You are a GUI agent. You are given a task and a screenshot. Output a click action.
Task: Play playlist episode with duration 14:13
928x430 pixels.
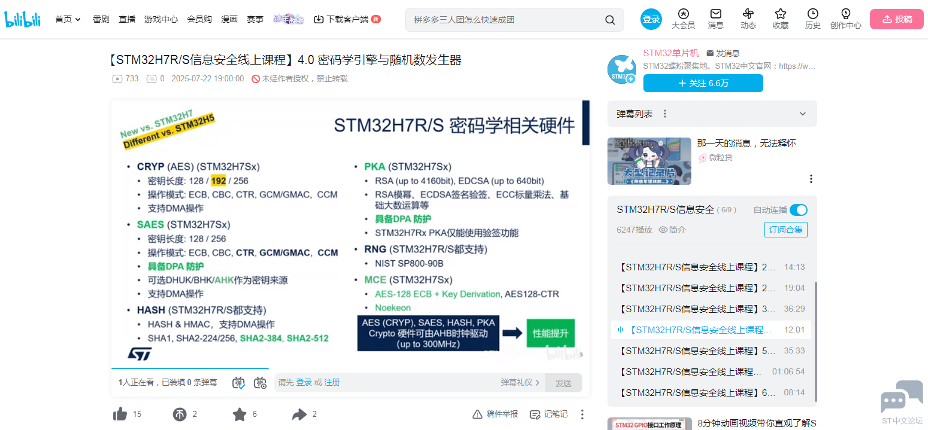tap(712, 267)
